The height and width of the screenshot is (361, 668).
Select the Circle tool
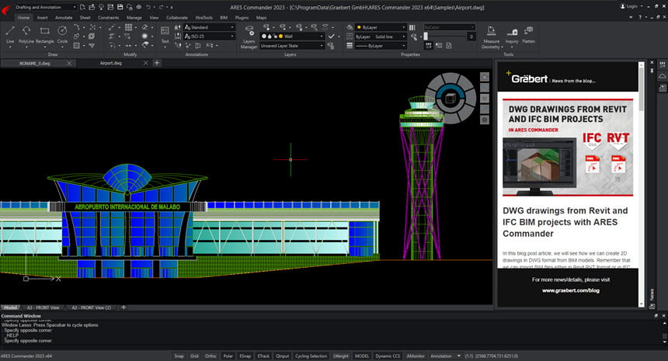click(x=62, y=34)
